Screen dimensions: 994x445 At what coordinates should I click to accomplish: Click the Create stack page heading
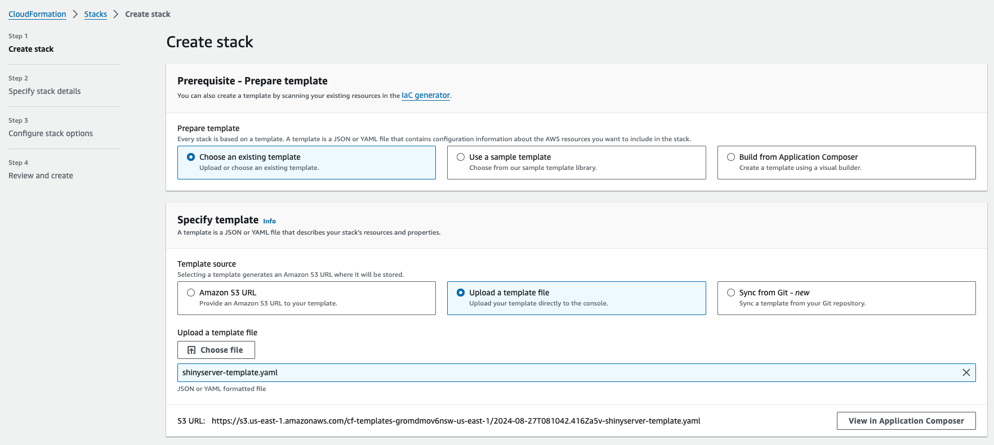pos(210,42)
